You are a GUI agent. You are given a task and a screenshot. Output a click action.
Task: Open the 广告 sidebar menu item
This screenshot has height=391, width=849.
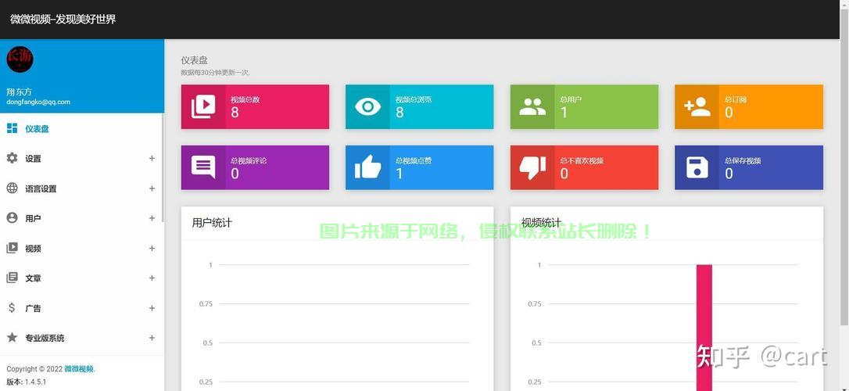pyautogui.click(x=81, y=307)
